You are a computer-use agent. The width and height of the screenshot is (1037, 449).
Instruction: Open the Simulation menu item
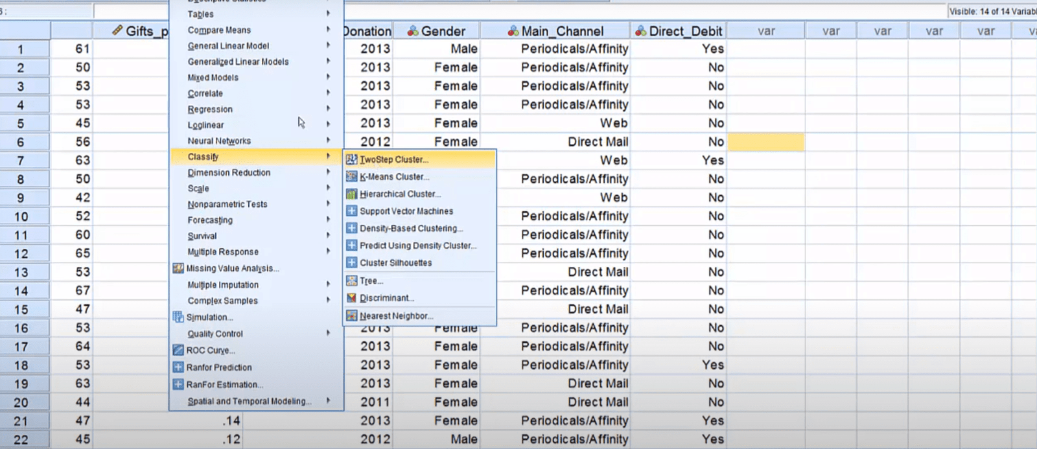(x=209, y=317)
